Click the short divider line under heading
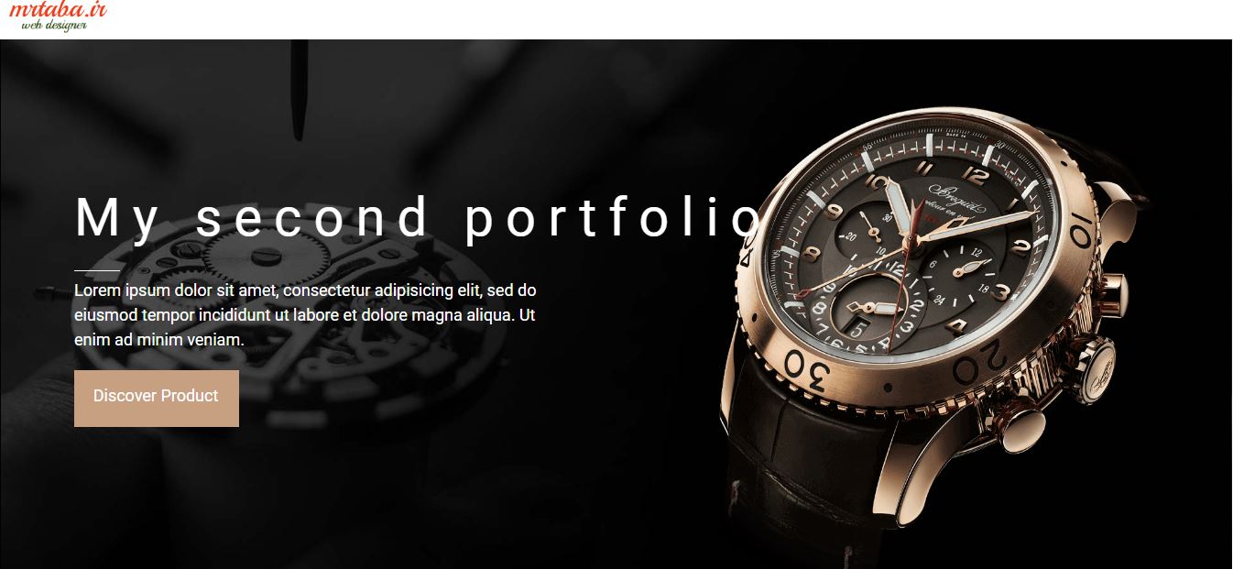Image resolution: width=1233 pixels, height=569 pixels. (x=96, y=271)
